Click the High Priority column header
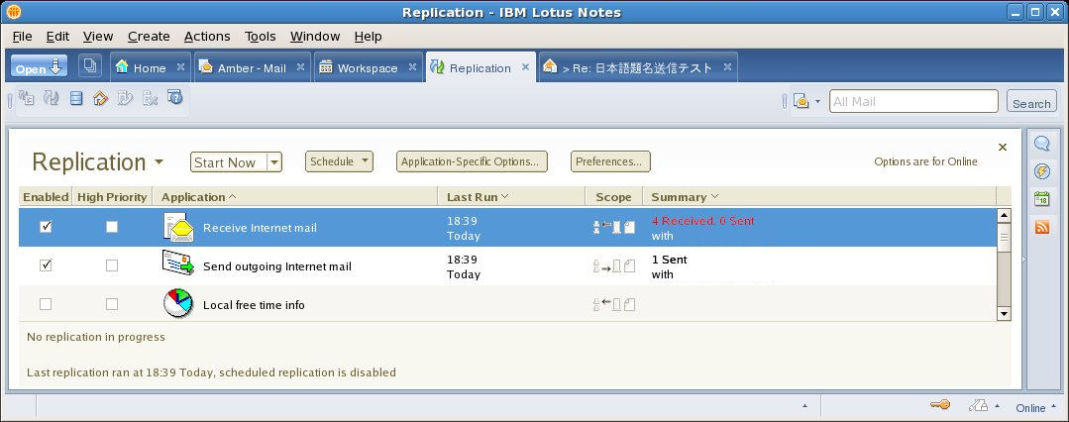The height and width of the screenshot is (422, 1069). 112,196
